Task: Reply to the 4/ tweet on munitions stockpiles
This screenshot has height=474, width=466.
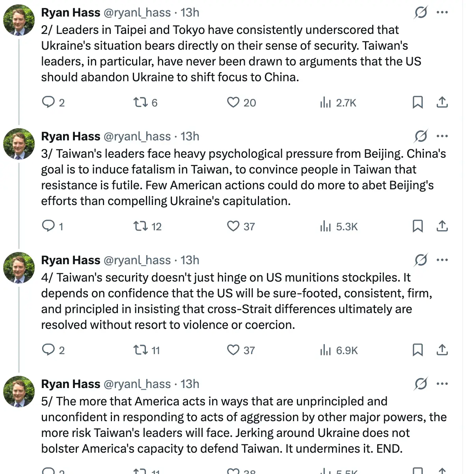Action: point(48,350)
